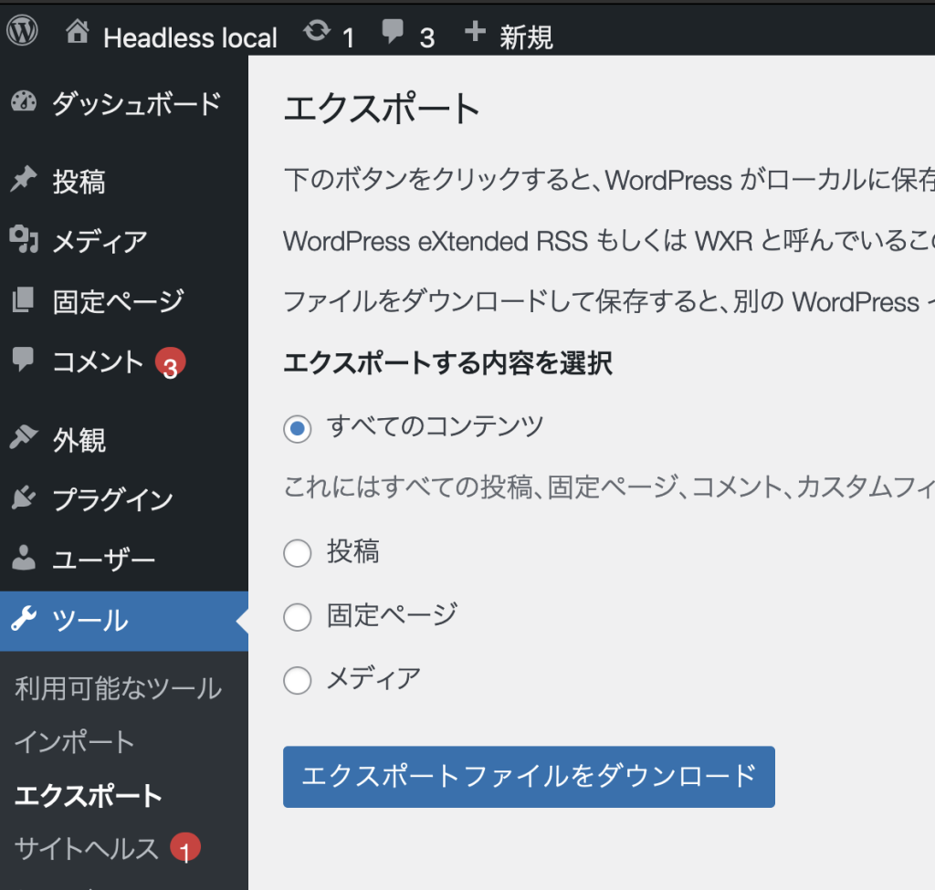The width and height of the screenshot is (935, 890).
Task: Click the home icon next to Headless local
Action: [x=78, y=31]
